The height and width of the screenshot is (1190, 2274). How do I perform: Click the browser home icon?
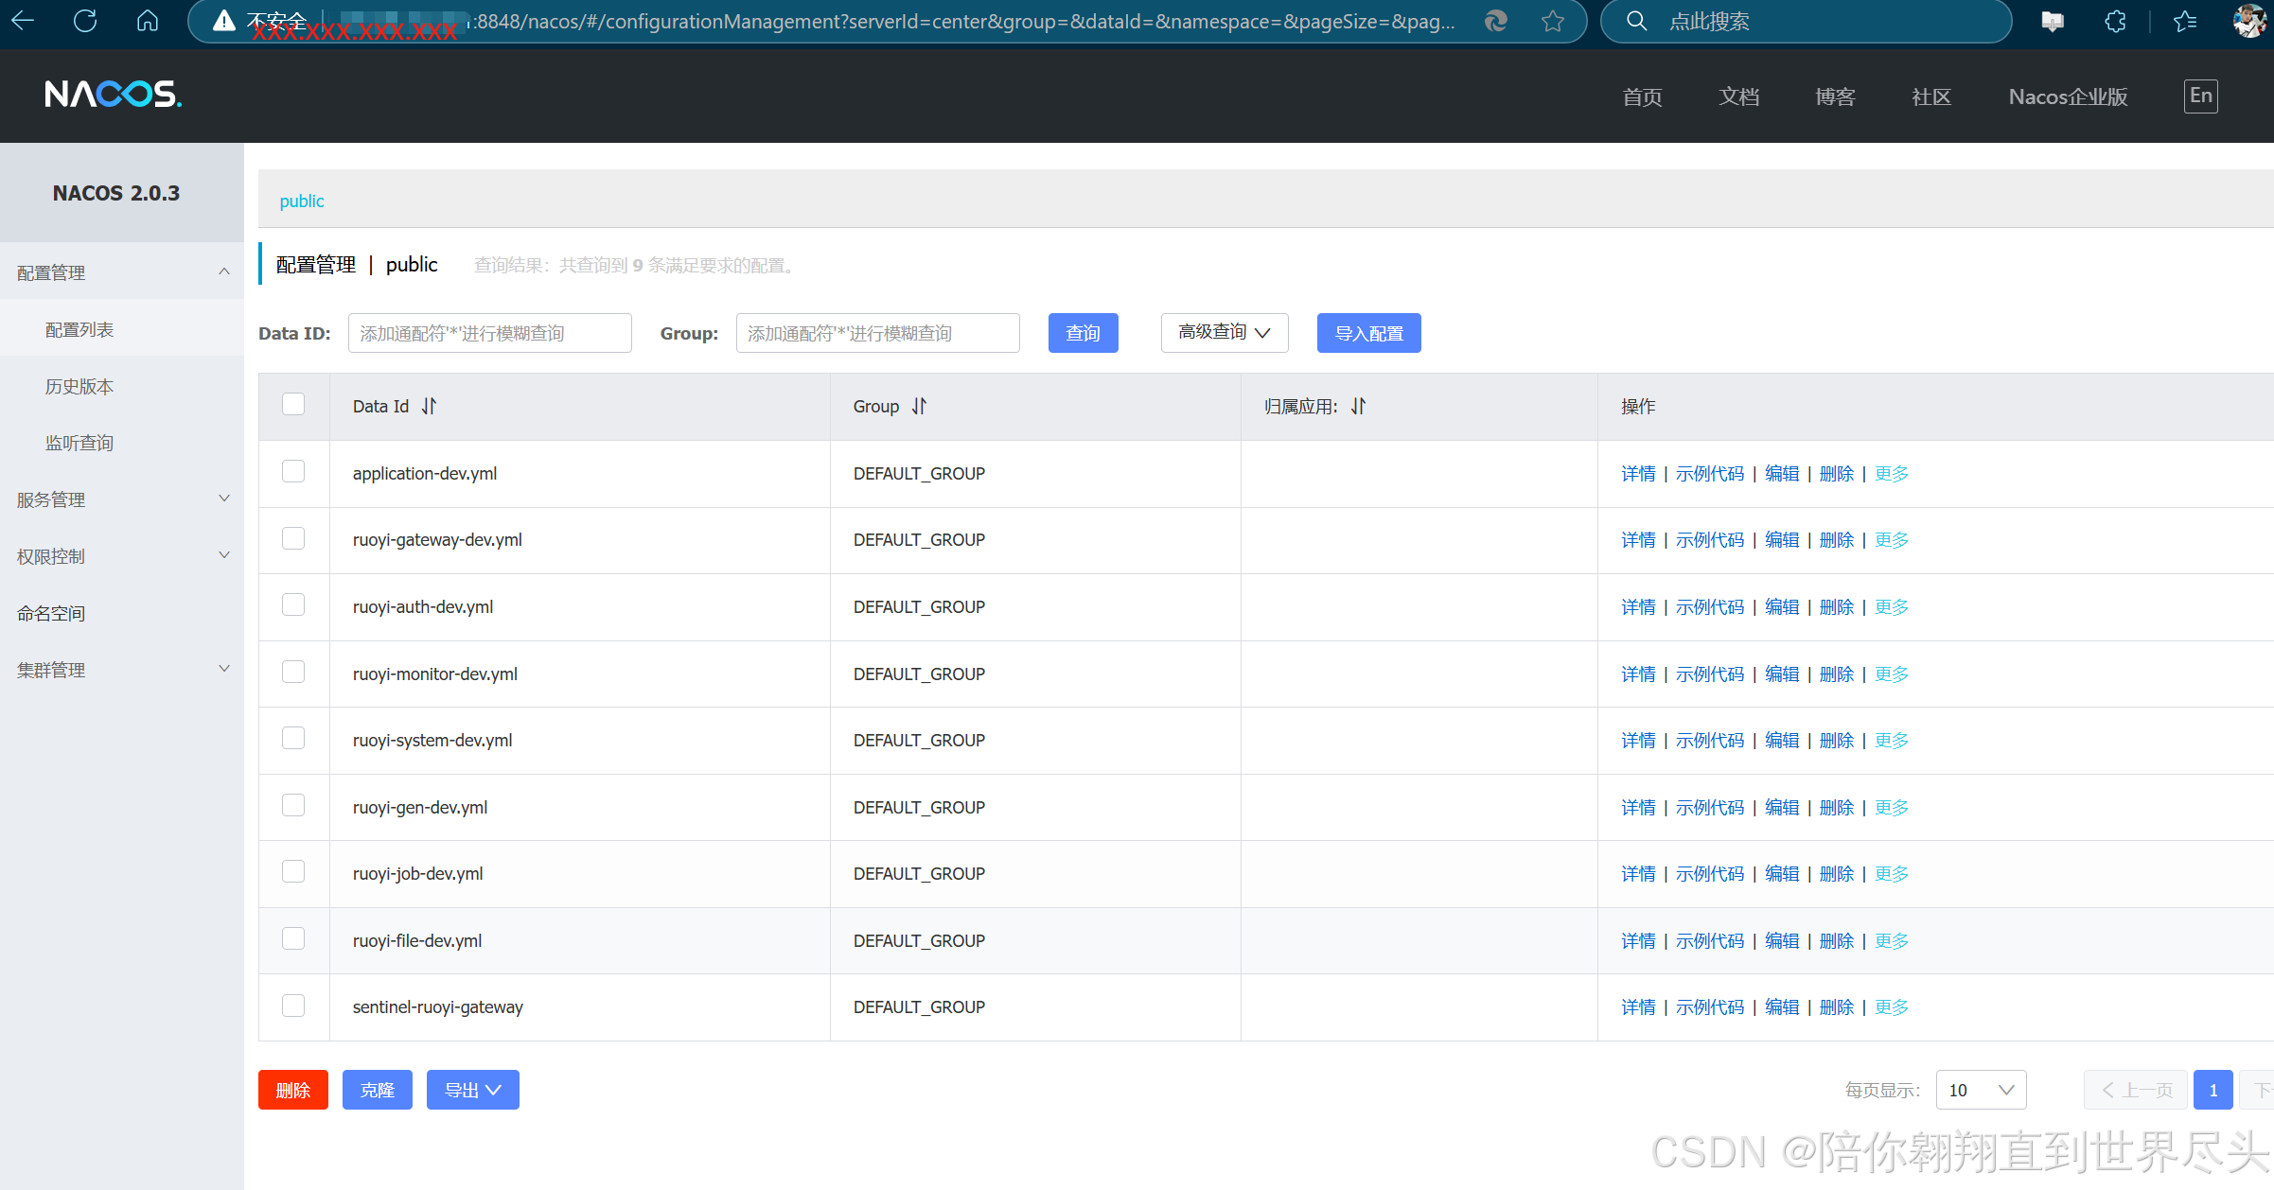pos(148,21)
